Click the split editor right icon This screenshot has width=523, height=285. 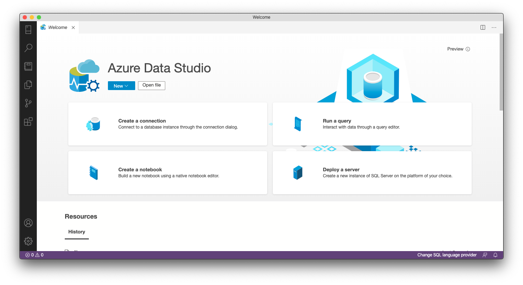pyautogui.click(x=483, y=28)
